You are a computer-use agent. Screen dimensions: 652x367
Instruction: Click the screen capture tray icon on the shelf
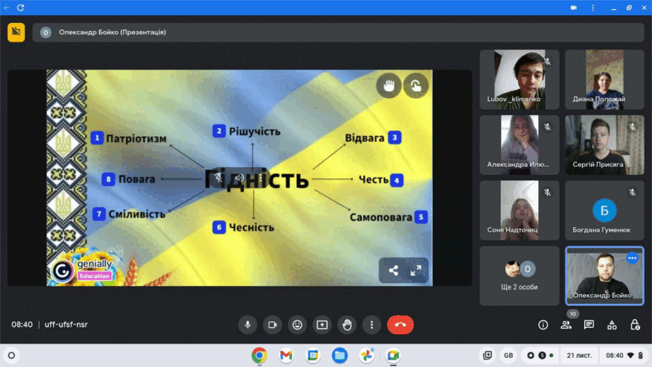pyautogui.click(x=488, y=355)
